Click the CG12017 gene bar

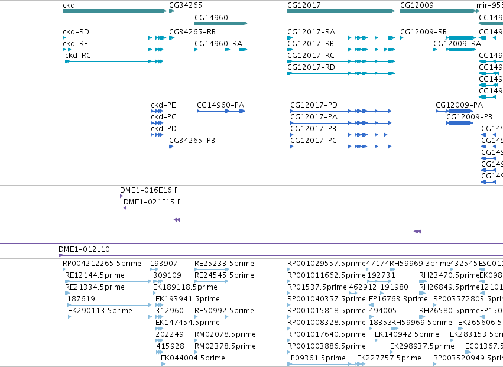pos(341,11)
